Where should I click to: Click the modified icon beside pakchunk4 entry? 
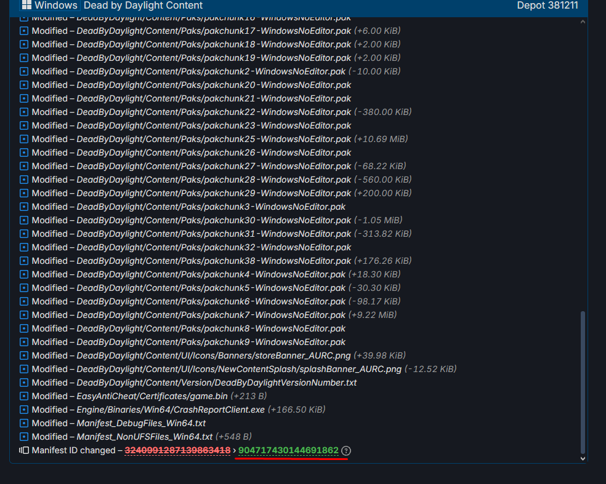[24, 274]
